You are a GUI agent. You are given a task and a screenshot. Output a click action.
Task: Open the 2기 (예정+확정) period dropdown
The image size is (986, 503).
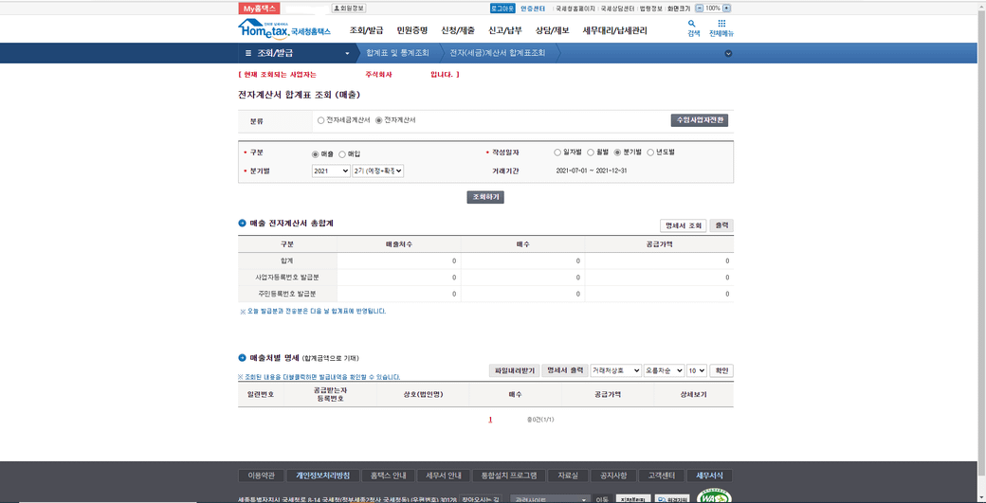[378, 171]
